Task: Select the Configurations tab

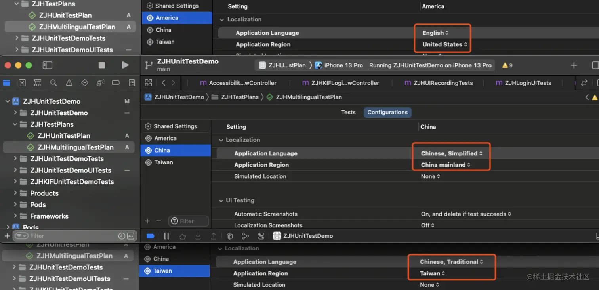Action: [387, 113]
